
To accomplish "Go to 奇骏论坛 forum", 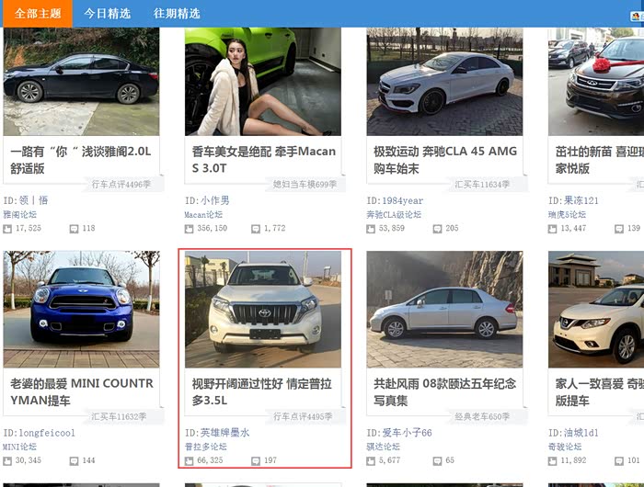I will coord(565,447).
